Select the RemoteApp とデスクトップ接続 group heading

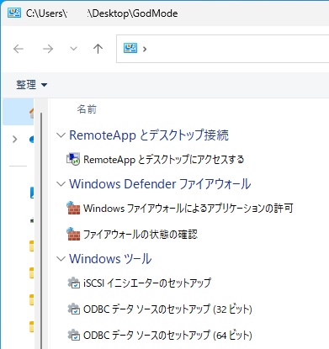(149, 135)
